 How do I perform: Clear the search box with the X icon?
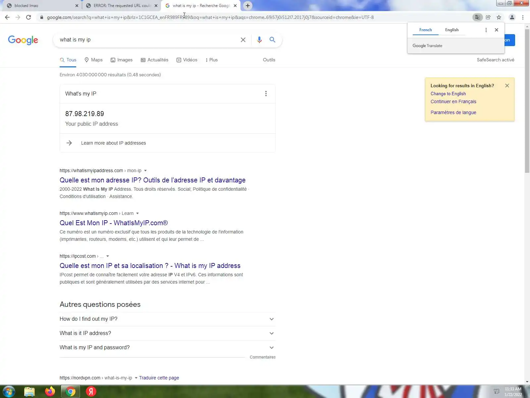(243, 40)
